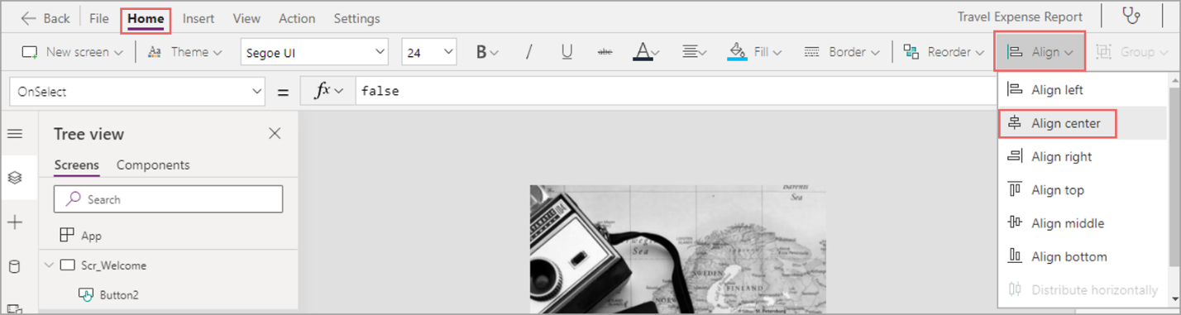Open the Settings tab
The height and width of the screenshot is (315, 1181).
[356, 17]
